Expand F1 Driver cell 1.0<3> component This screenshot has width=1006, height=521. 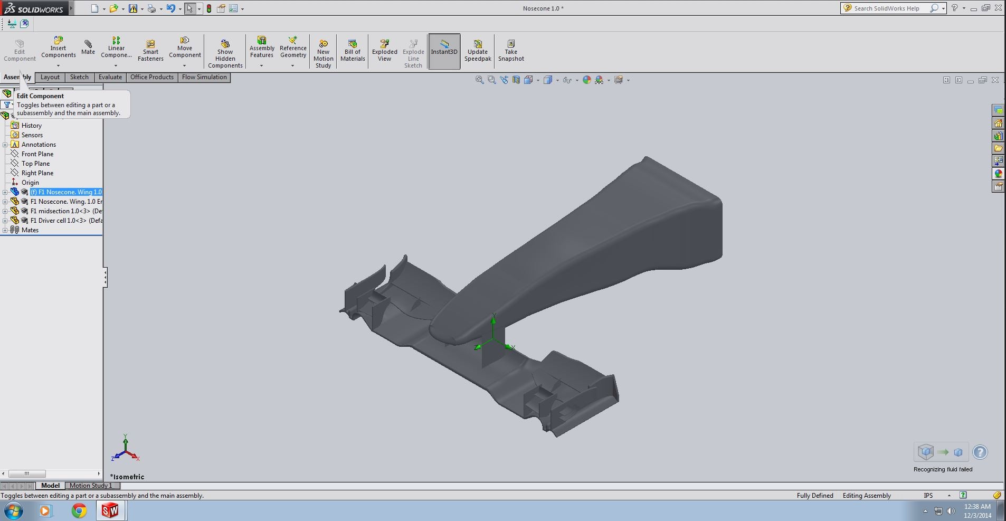coord(5,221)
